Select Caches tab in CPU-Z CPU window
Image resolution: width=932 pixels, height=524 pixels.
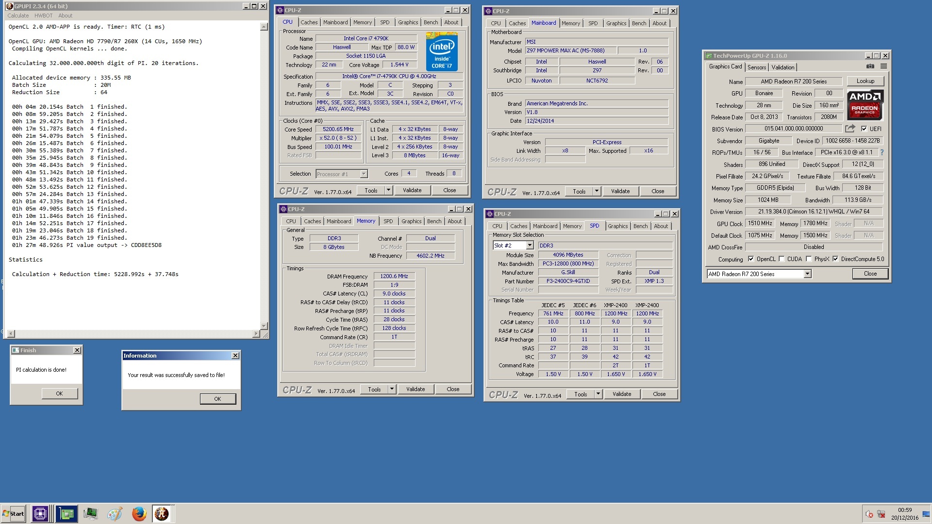tap(309, 22)
